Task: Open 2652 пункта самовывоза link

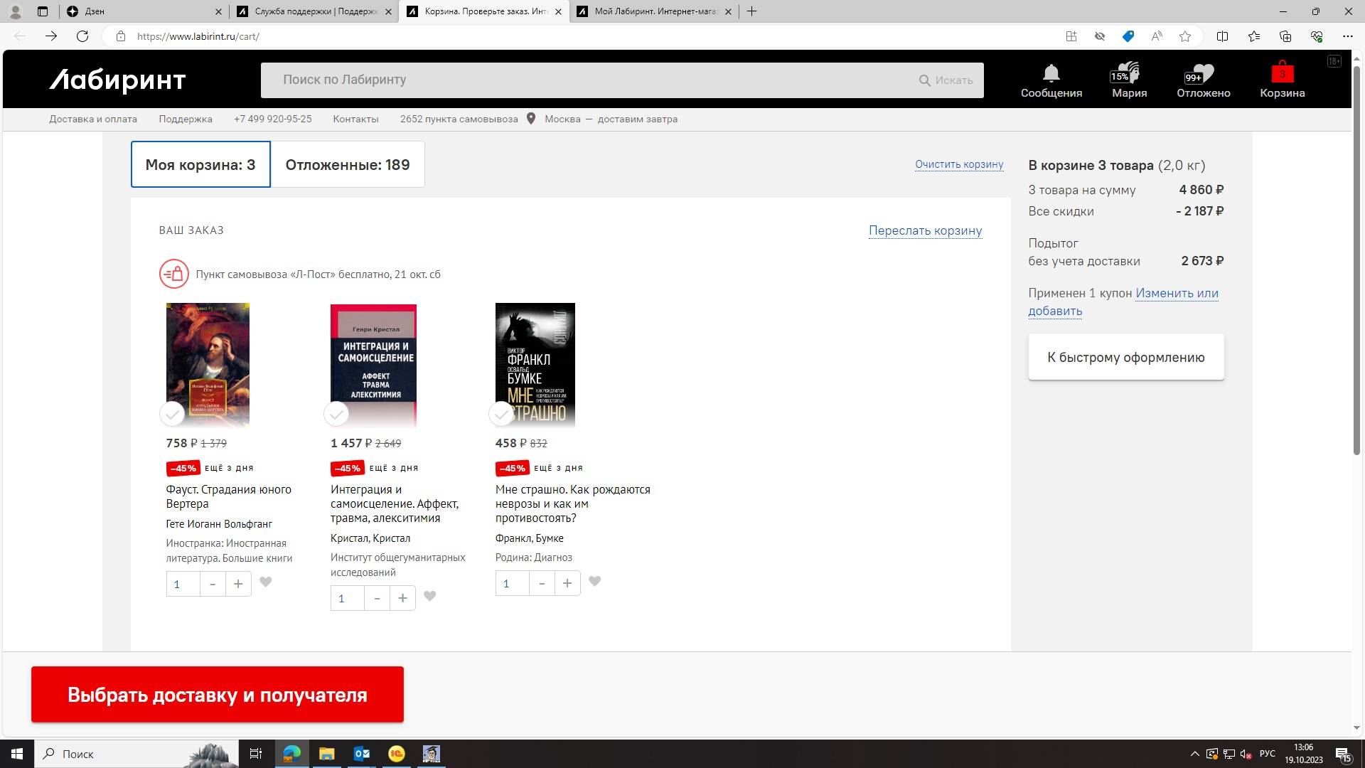Action: pos(459,119)
